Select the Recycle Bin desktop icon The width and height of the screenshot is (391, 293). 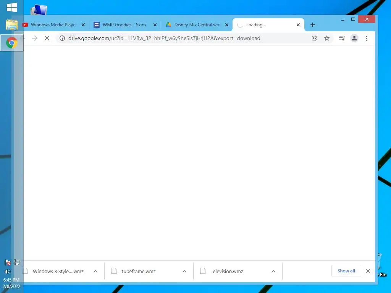pyautogui.click(x=381, y=266)
